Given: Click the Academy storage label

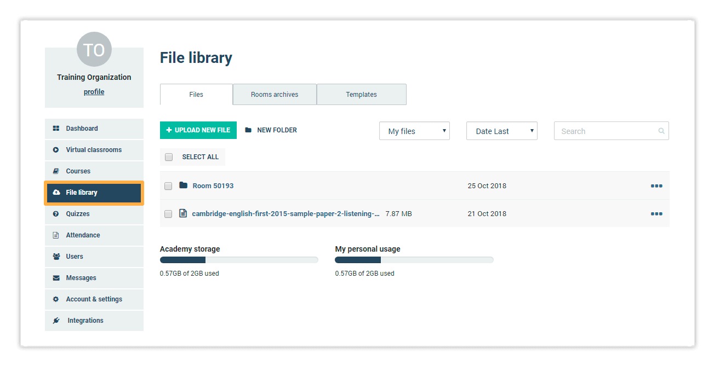Looking at the screenshot, I should 190,249.
